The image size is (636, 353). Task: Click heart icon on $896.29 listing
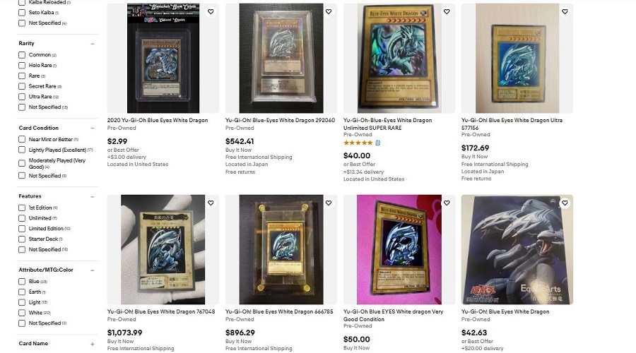pos(329,203)
